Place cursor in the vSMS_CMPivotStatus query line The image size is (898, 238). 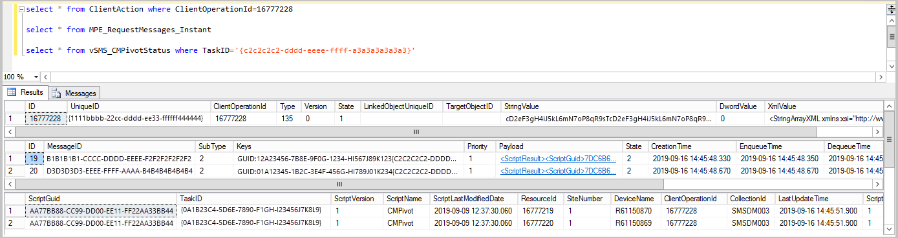[220, 50]
